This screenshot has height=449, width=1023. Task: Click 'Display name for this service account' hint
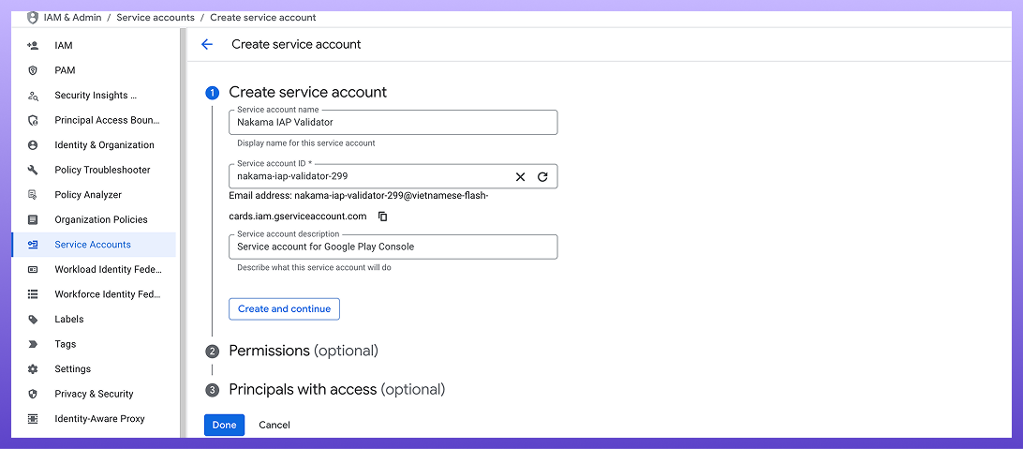pos(306,142)
